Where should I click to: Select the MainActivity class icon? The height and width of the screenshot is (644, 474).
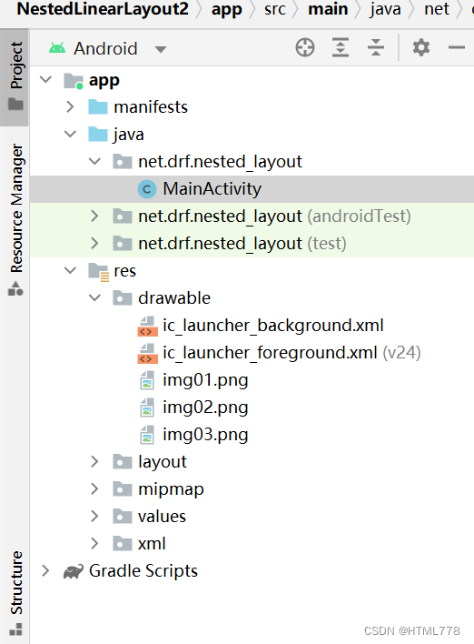[x=147, y=189]
